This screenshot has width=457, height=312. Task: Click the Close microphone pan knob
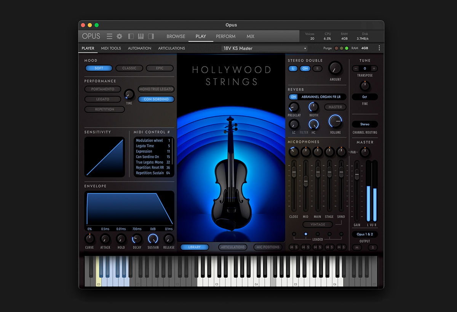pos(294,152)
